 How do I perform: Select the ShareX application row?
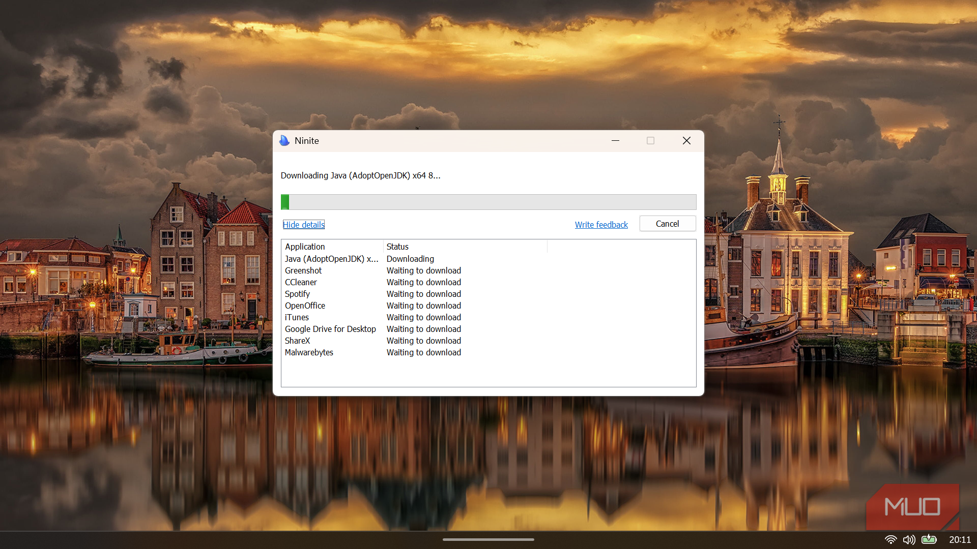415,341
